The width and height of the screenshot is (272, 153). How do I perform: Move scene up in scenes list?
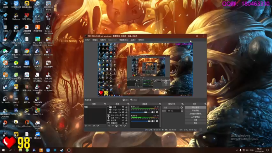94,126
